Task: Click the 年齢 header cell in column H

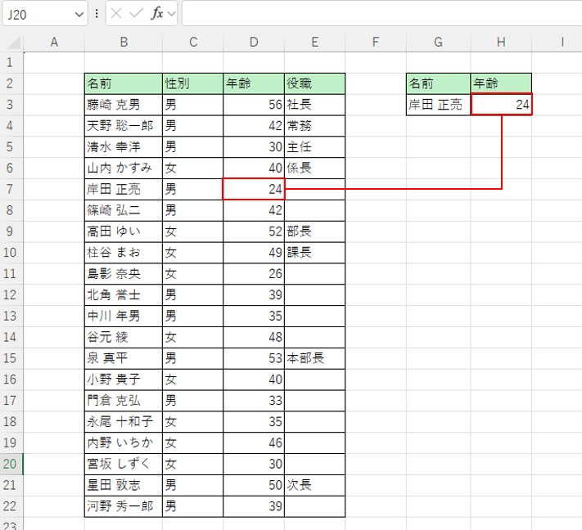Action: 501,83
